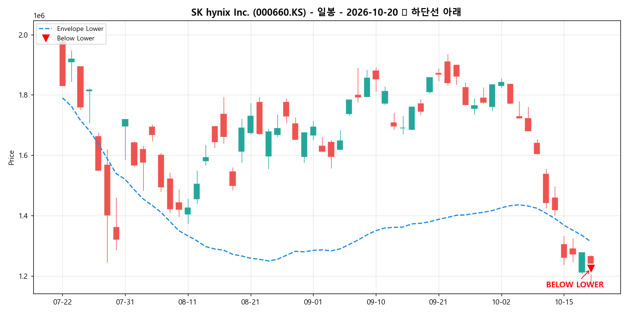
Task: Select the 1.4 y-axis tick label
Action: (x=23, y=216)
